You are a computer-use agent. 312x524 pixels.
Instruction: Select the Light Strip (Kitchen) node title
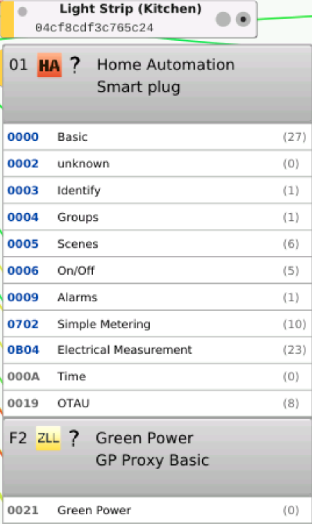tap(131, 9)
